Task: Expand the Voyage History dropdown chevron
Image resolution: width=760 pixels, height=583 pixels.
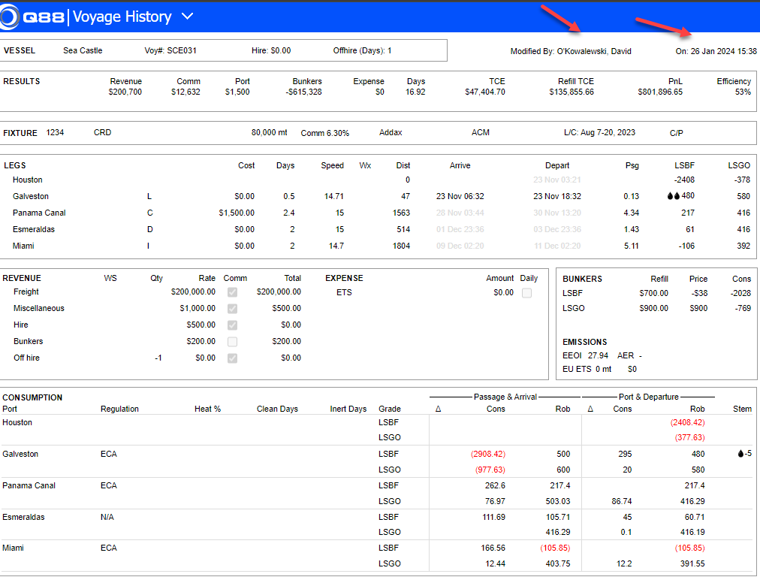Action: [188, 17]
